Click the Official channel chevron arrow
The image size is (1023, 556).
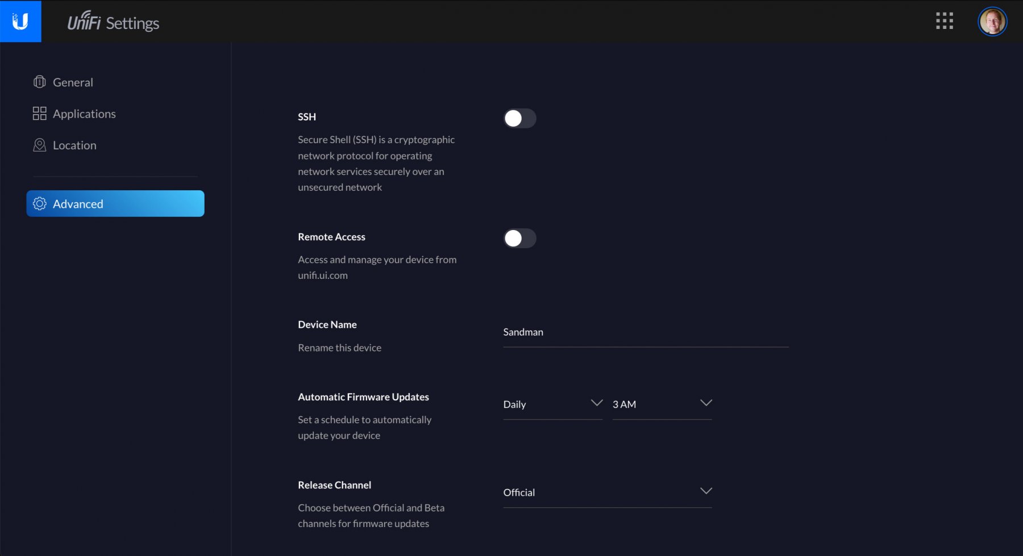point(706,491)
